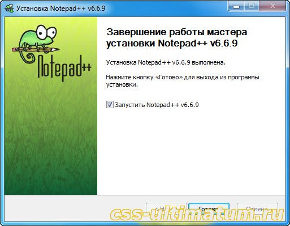Click the Notepad++ chameleon logo image
Screen dimensions: 290x226
[51, 53]
